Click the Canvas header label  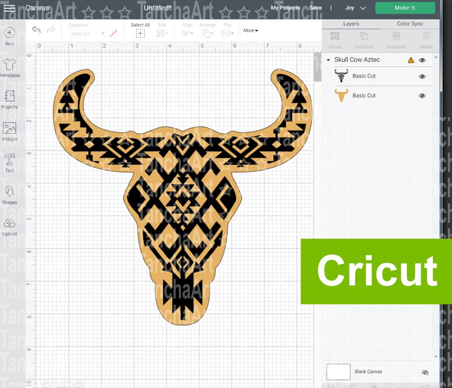pos(37,8)
